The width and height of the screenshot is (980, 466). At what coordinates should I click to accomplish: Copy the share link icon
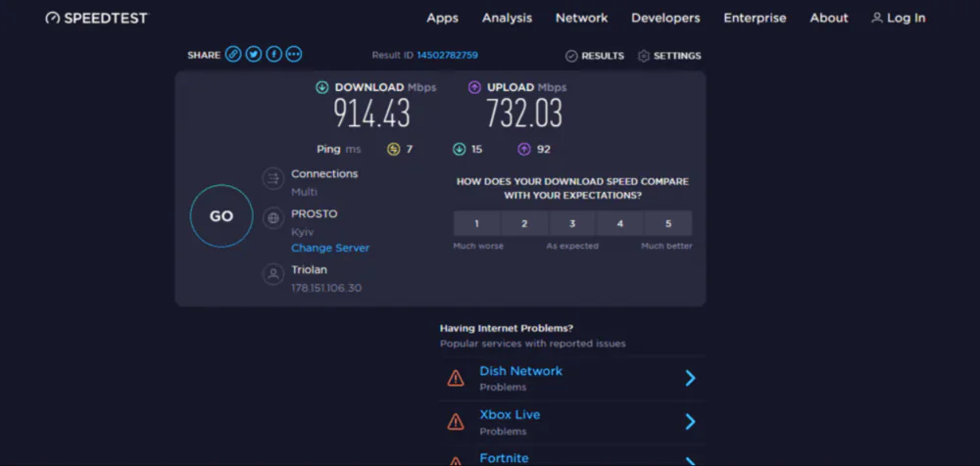point(233,55)
